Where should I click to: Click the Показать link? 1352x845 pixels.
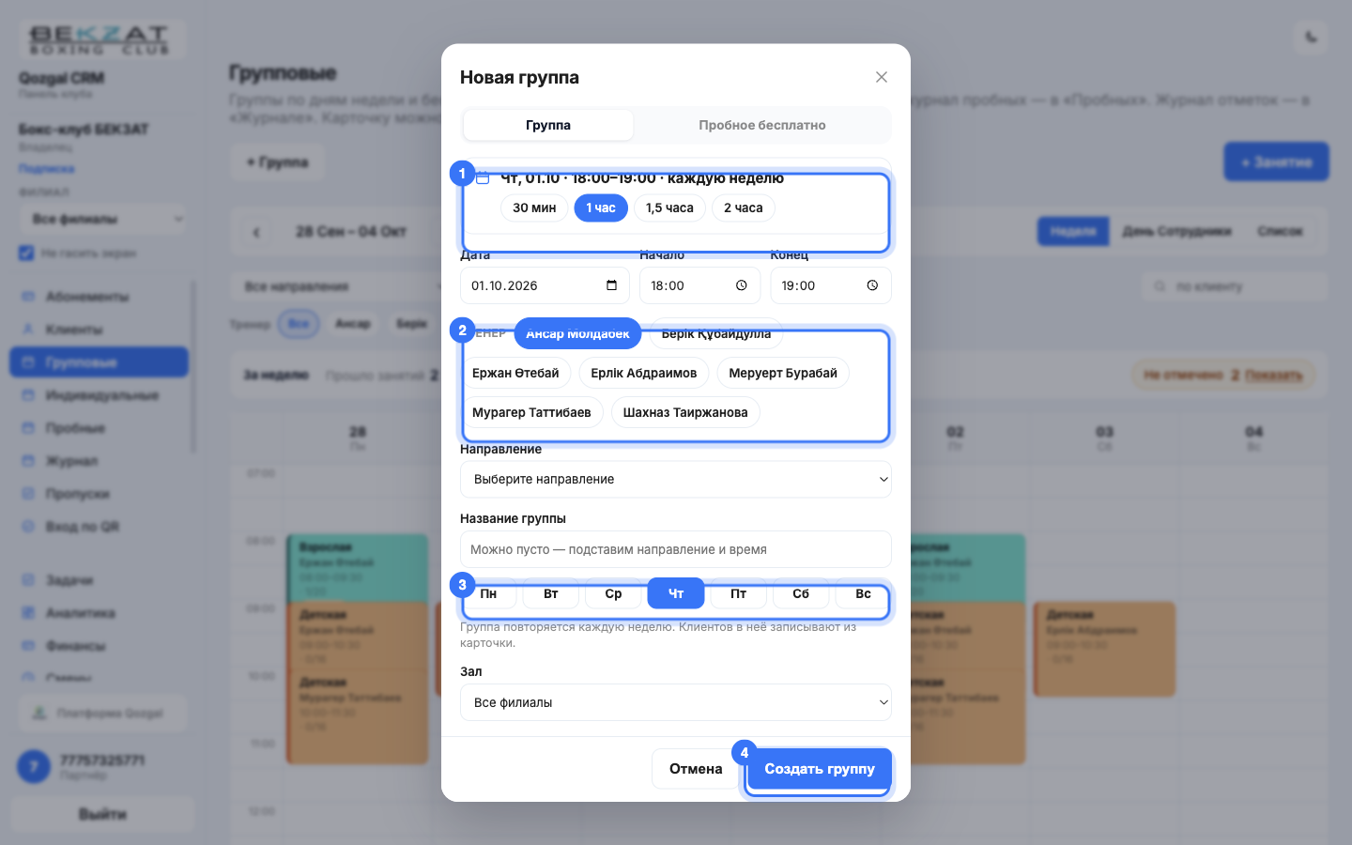coord(1273,376)
